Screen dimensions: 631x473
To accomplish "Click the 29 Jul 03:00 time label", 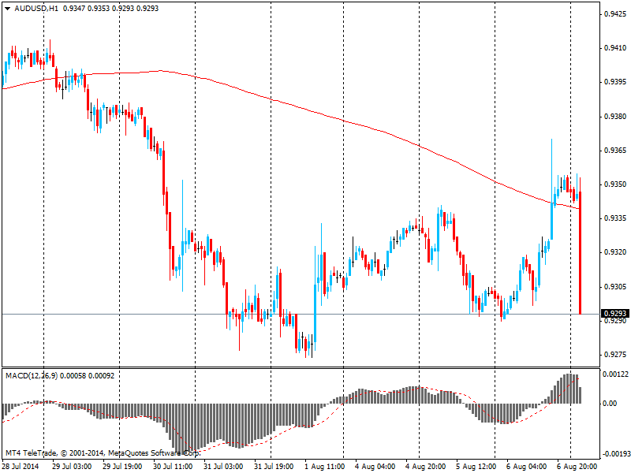I will [72, 466].
